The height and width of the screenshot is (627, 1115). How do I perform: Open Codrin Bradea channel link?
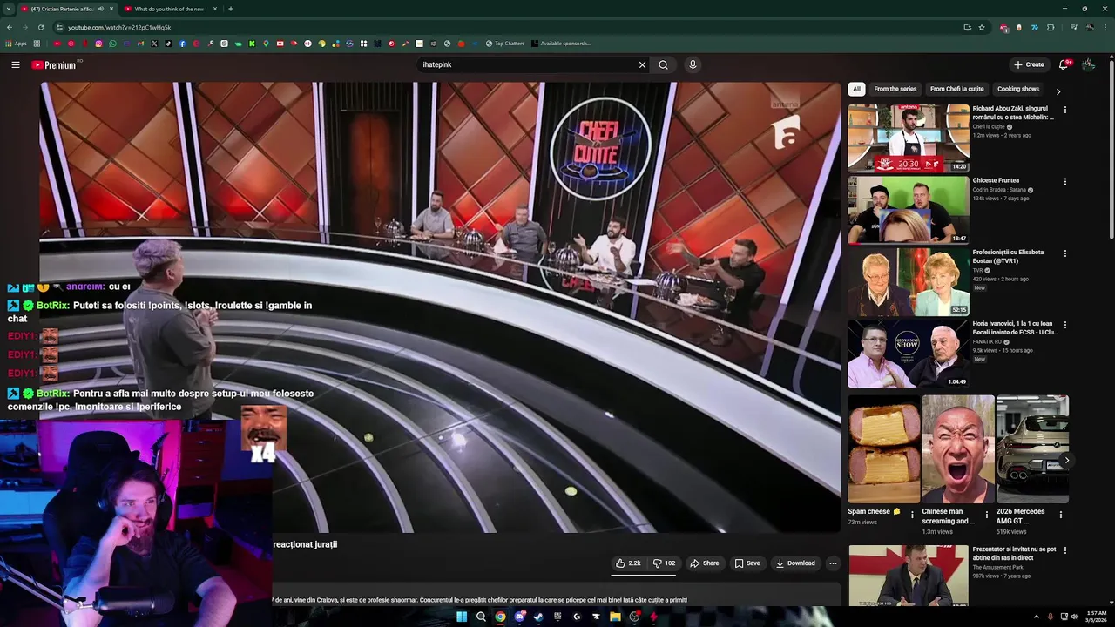[998, 190]
